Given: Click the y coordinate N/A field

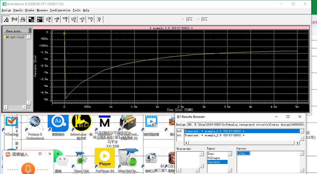Looking at the screenshot, I should 205,20.
